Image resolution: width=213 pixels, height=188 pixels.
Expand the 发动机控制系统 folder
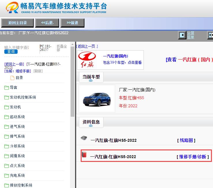click(x=23, y=97)
